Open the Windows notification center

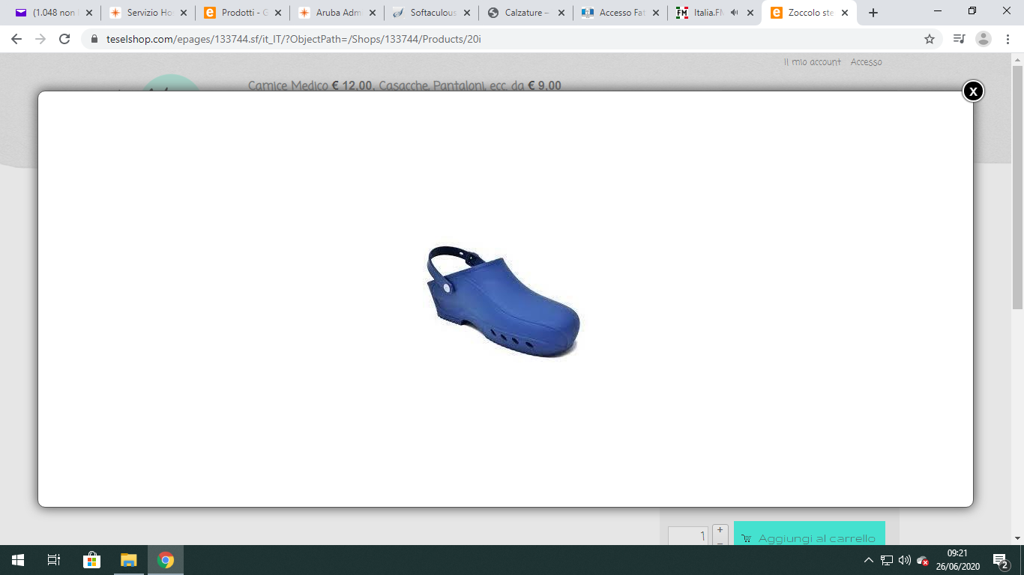(1000, 560)
